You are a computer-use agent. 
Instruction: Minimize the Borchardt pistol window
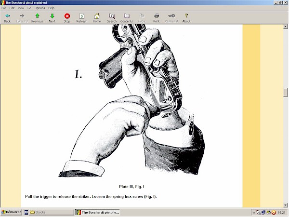tap(276, 2)
